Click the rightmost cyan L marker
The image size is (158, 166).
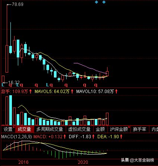pos(48,85)
